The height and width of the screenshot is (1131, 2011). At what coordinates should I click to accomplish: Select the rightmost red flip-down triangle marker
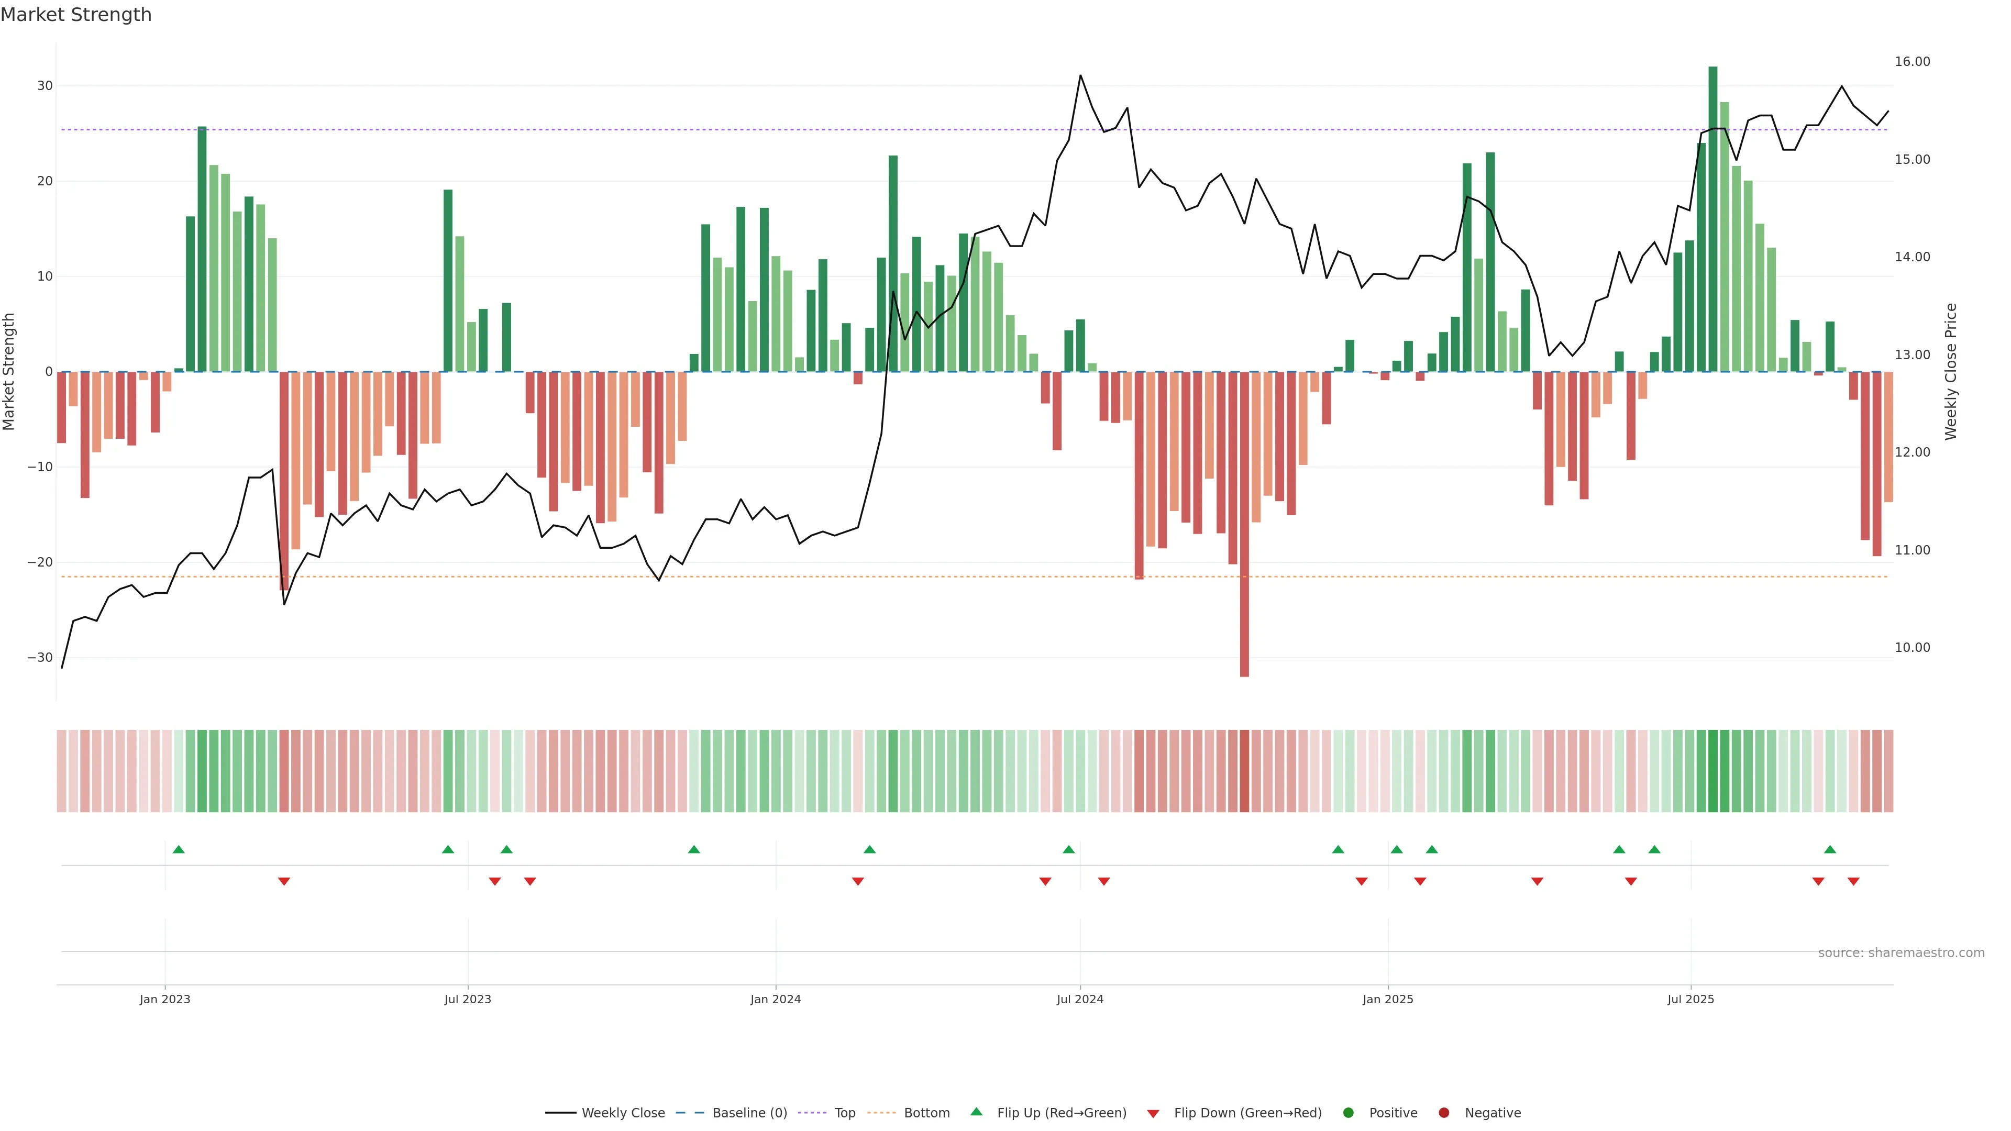(x=1853, y=881)
